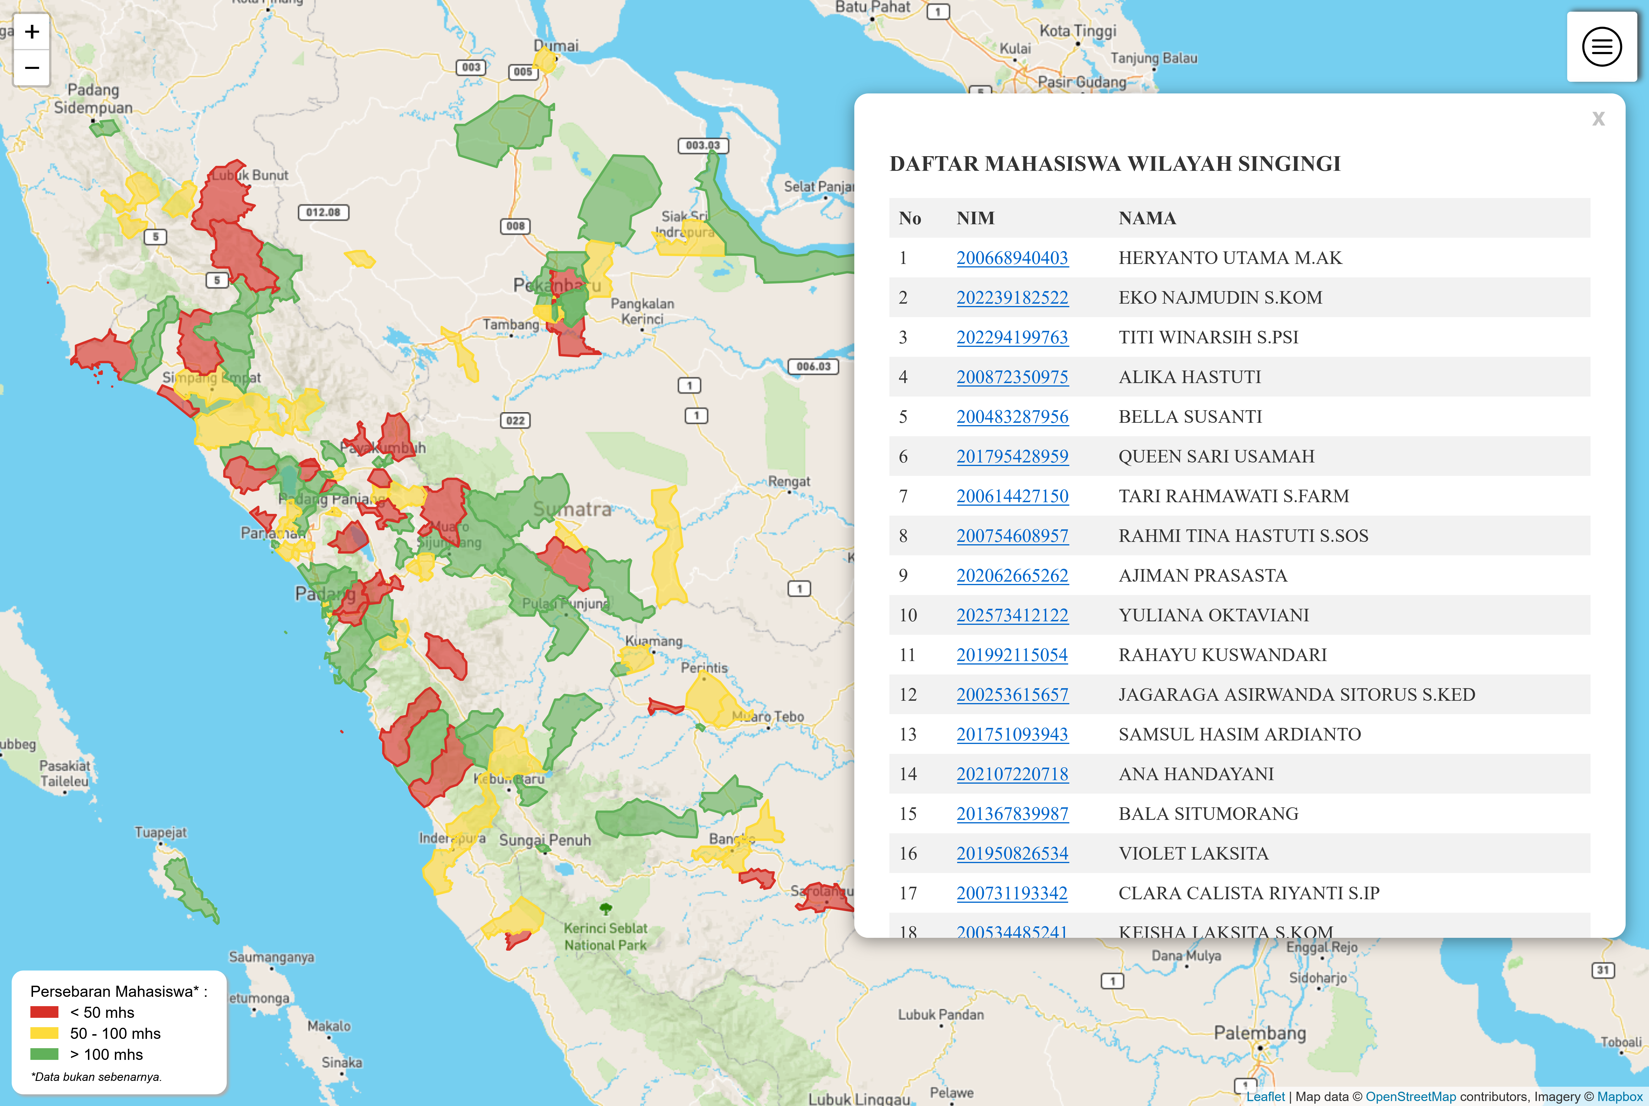
Task: Close the student list popup with X
Action: point(1598,119)
